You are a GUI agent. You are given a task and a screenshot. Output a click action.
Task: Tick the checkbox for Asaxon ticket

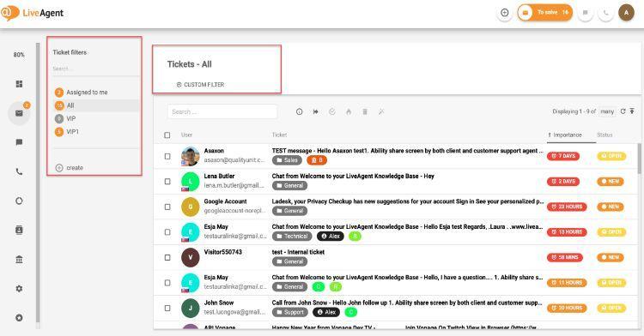coord(167,156)
